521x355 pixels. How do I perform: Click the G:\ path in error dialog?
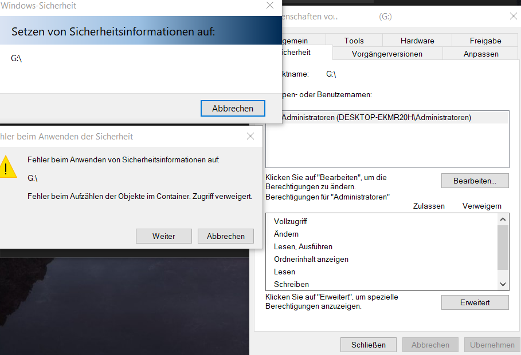(x=32, y=178)
